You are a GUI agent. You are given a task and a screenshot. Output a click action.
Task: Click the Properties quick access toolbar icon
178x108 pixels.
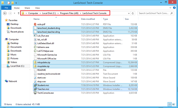(x=9, y=3)
